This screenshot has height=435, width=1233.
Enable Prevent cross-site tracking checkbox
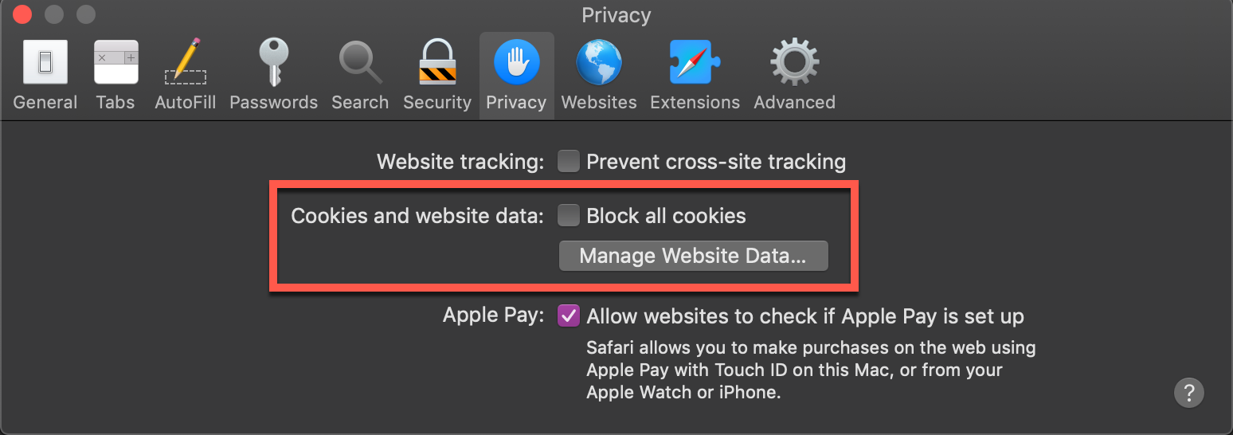(x=569, y=162)
